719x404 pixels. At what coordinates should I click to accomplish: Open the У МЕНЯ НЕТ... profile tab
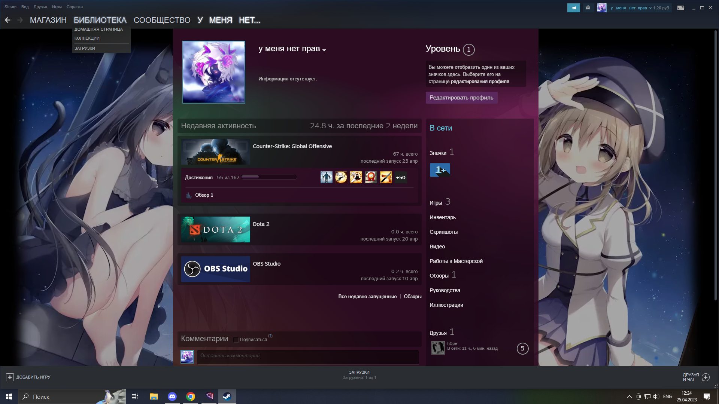[x=229, y=20]
